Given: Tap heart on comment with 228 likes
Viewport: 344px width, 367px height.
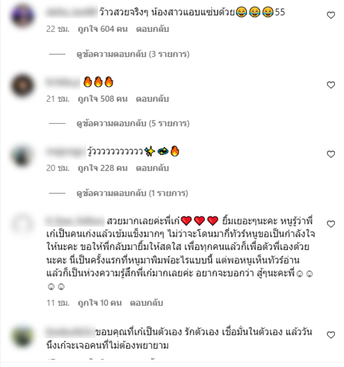Looking at the screenshot, I should coord(331,154).
